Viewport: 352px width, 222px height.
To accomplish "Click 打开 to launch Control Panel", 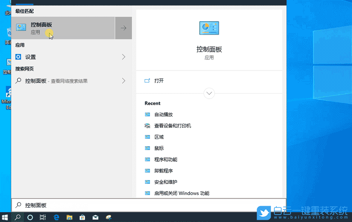I will coord(160,80).
